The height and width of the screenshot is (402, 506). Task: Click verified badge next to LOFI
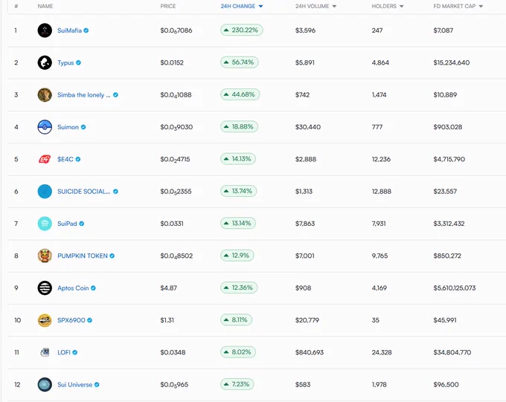tap(75, 352)
